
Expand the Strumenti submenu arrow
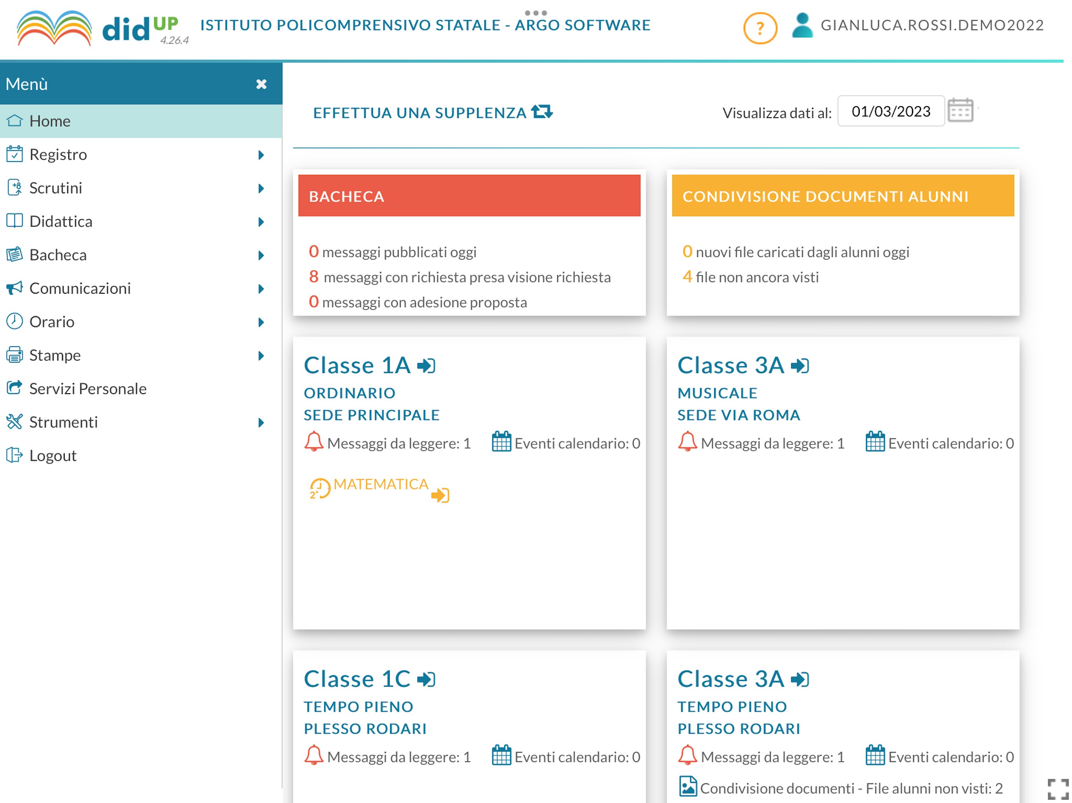tap(261, 423)
